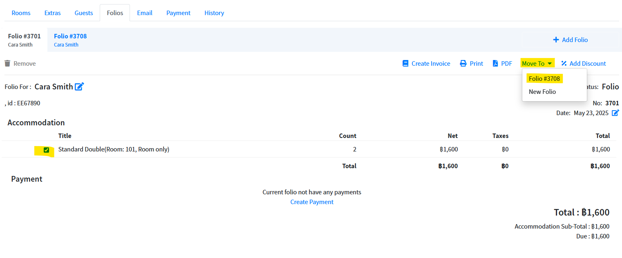622x258 pixels.
Task: Choose New Folio in the dropdown menu
Action: pos(542,92)
